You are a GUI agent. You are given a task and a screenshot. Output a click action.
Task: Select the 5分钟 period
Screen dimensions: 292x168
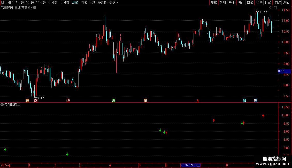click(x=30, y=2)
